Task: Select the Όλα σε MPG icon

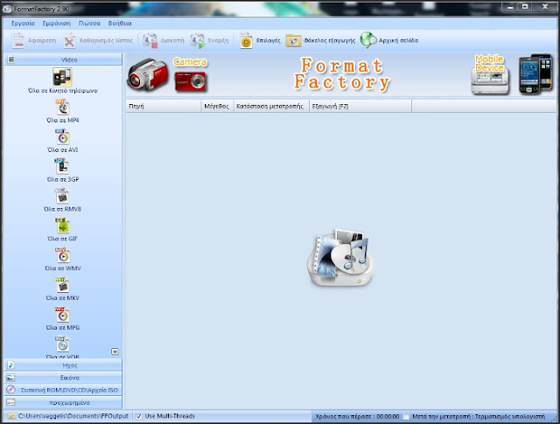Action: [62, 315]
